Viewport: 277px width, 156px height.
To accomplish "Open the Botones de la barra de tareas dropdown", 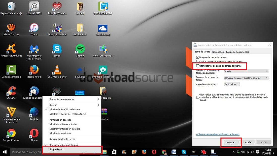I will (246, 78).
